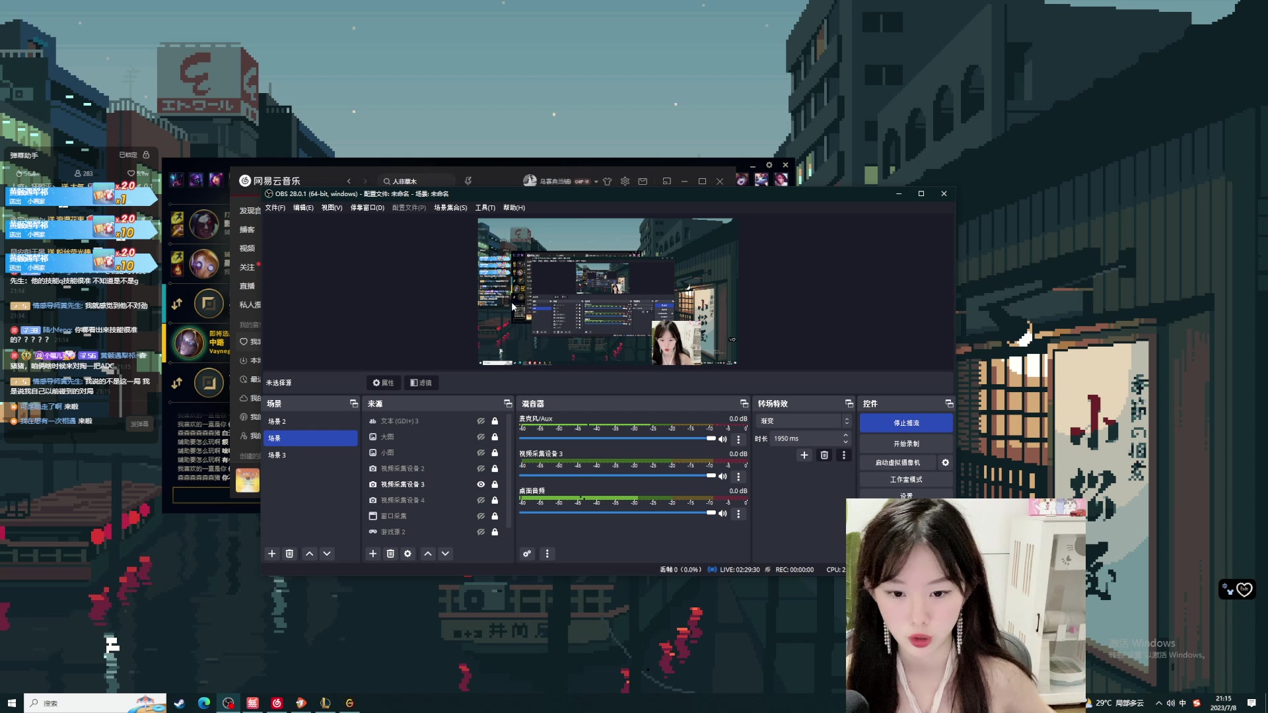
Task: Open the 渐变 transition type dropdown
Action: (804, 421)
